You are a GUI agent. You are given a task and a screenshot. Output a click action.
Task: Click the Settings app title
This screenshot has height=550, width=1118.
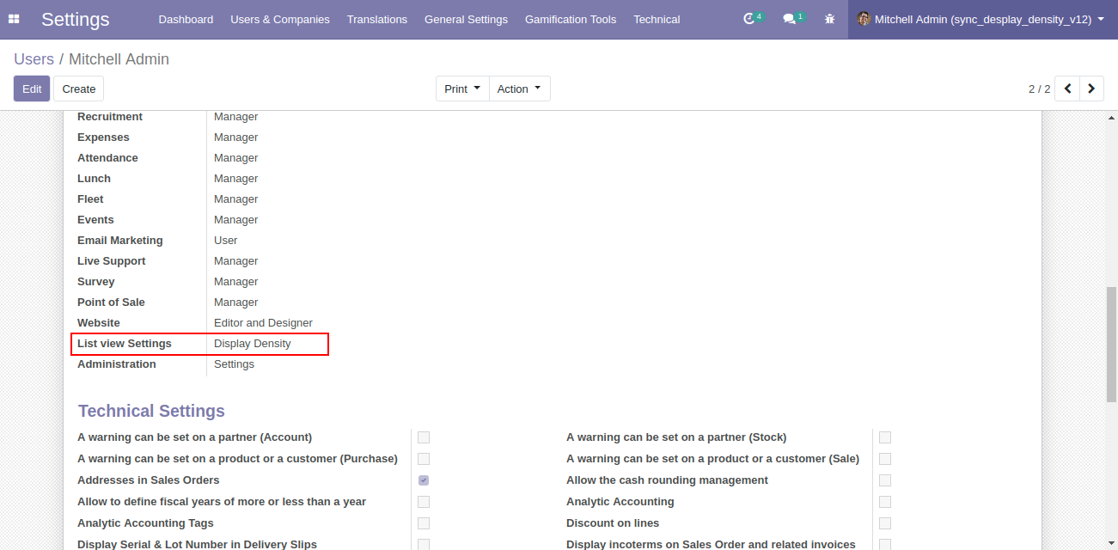[x=76, y=19]
